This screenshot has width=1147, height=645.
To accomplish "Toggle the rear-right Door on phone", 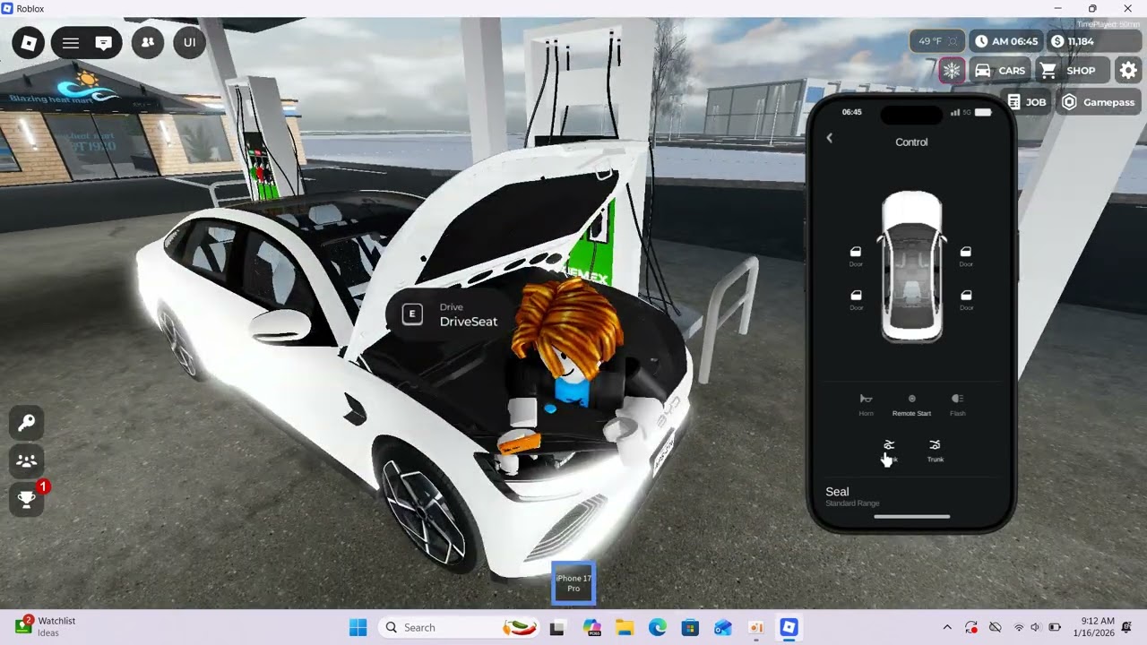I will coord(966,299).
